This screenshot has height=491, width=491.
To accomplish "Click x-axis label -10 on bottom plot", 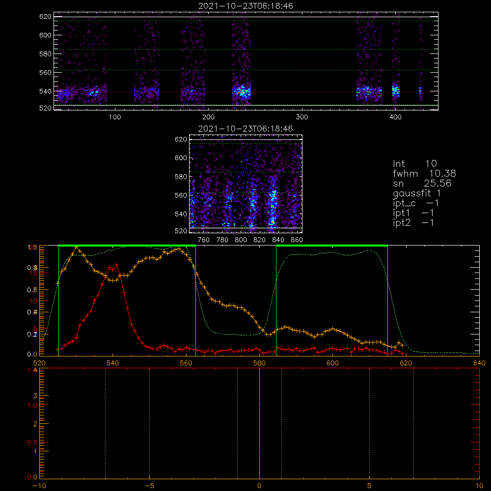I will pyautogui.click(x=39, y=486).
